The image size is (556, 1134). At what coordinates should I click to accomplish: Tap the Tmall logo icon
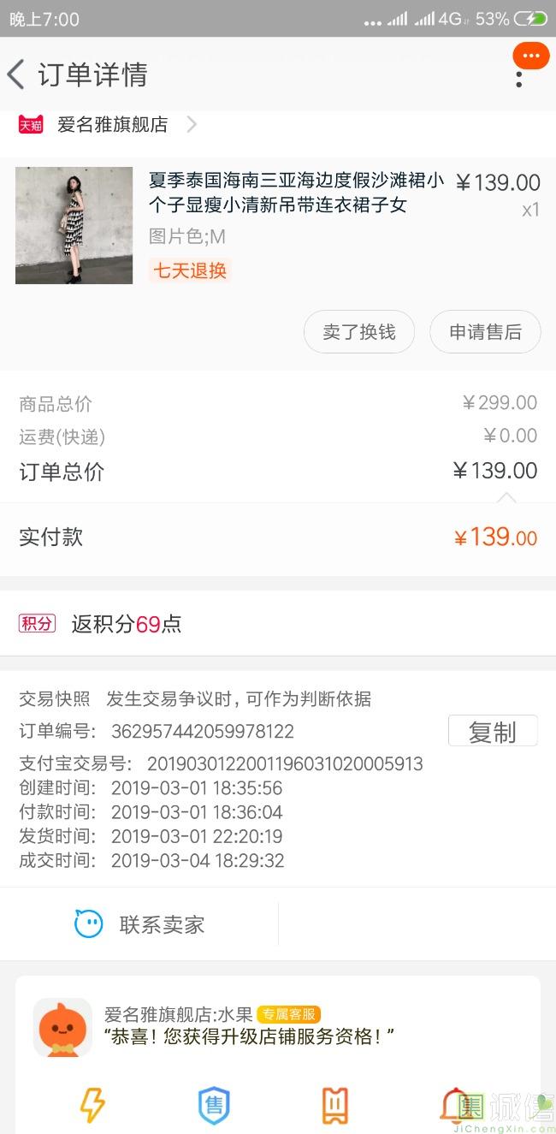(x=31, y=125)
